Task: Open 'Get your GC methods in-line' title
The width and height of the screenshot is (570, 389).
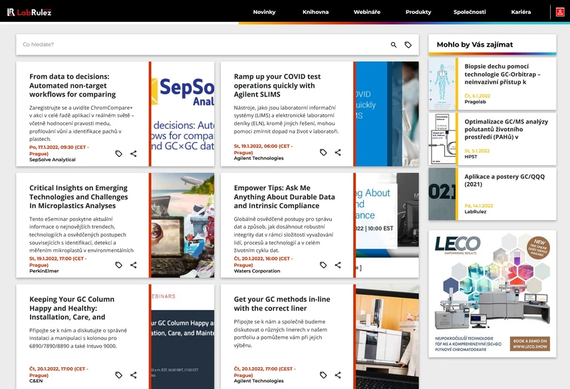Action: [282, 304]
